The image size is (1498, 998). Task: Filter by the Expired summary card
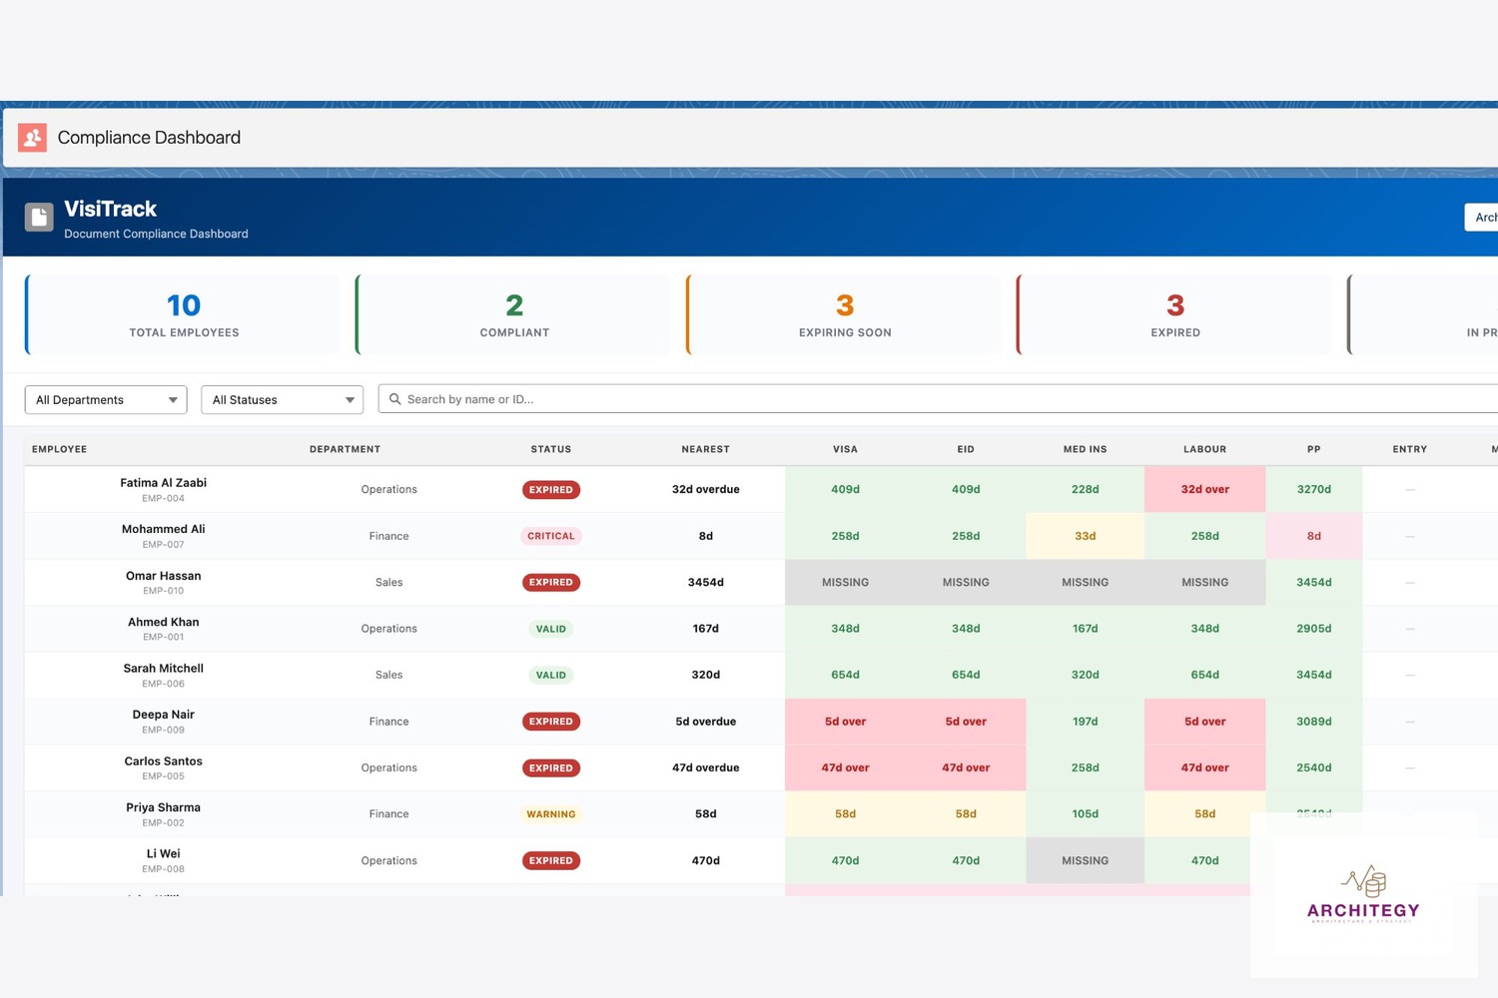(1175, 315)
